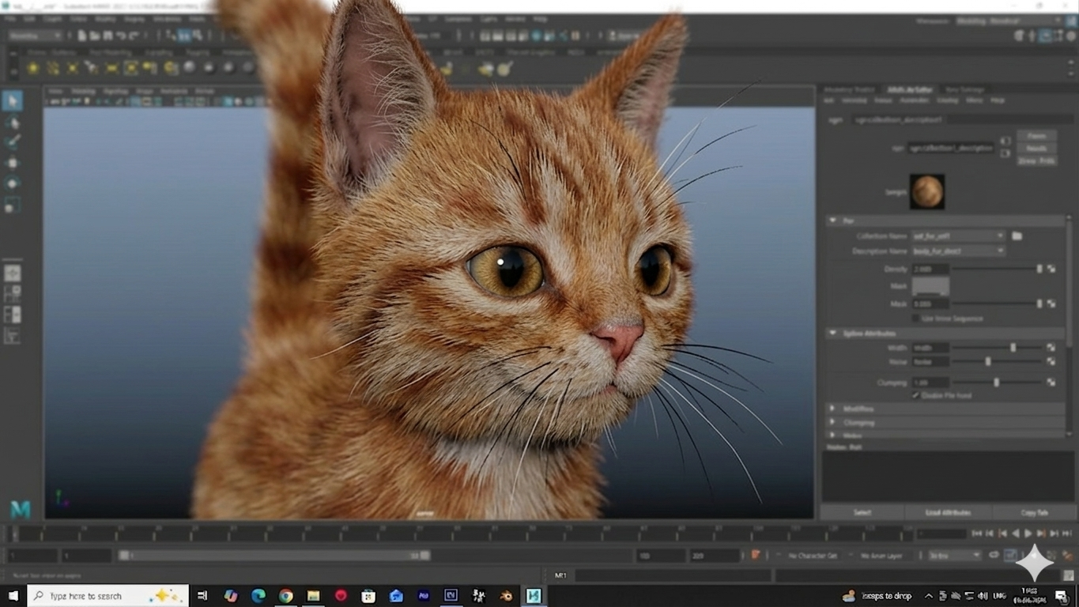Uncheck the checkbox below the Clumping slider
Image resolution: width=1079 pixels, height=607 pixels.
[916, 395]
